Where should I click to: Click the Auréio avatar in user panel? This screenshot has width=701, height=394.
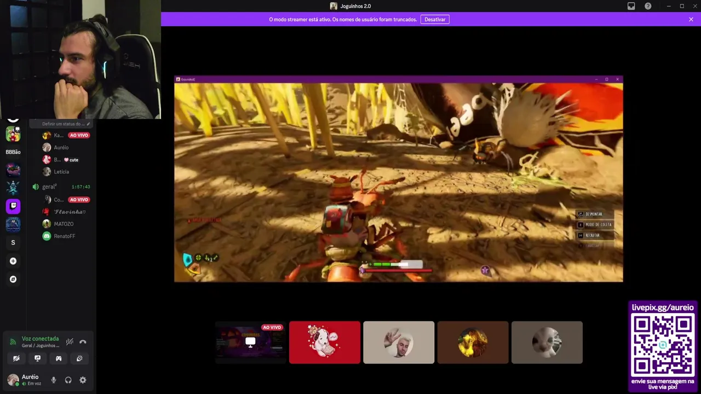click(13, 380)
